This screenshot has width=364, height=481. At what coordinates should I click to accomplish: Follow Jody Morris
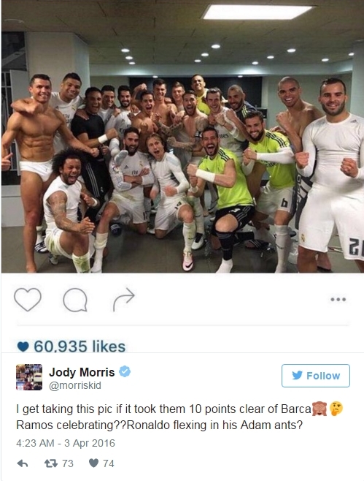[x=316, y=376]
